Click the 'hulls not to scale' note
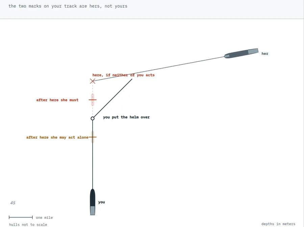Image resolution: width=304 pixels, height=227 pixels. [x=28, y=225]
